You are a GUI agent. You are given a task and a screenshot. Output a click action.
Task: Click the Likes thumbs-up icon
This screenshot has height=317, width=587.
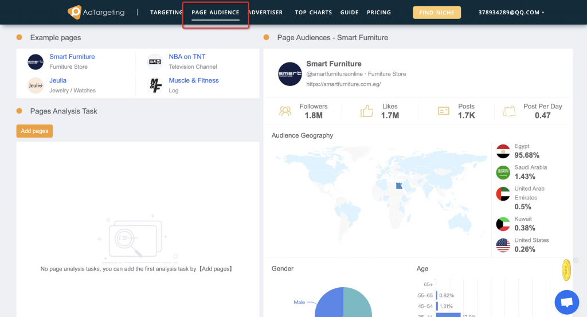[366, 111]
